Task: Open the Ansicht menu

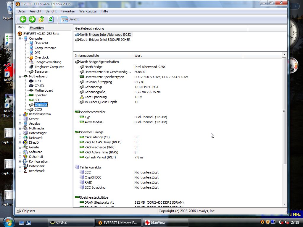Action: 36,11
